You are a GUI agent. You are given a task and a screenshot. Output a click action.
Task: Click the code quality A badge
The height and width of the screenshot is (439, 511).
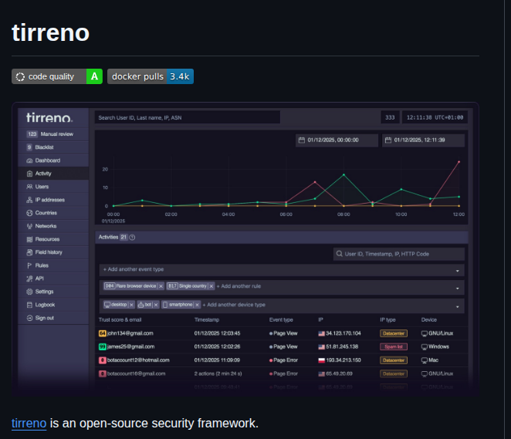point(57,76)
